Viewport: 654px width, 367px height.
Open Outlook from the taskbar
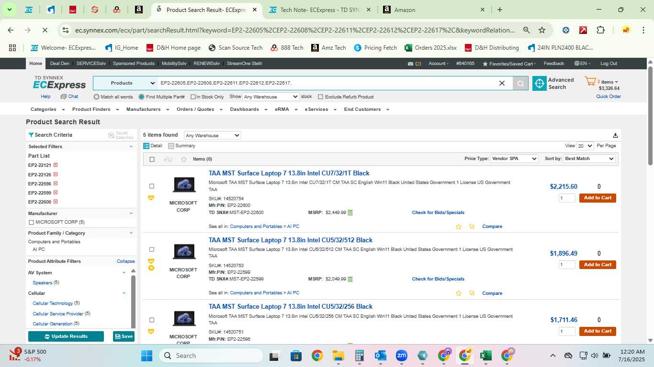coord(381,356)
